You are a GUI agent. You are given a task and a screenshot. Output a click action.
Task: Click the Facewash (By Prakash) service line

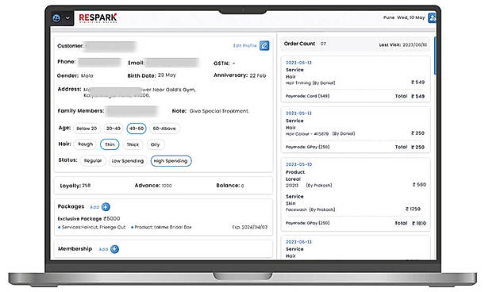tap(310, 209)
